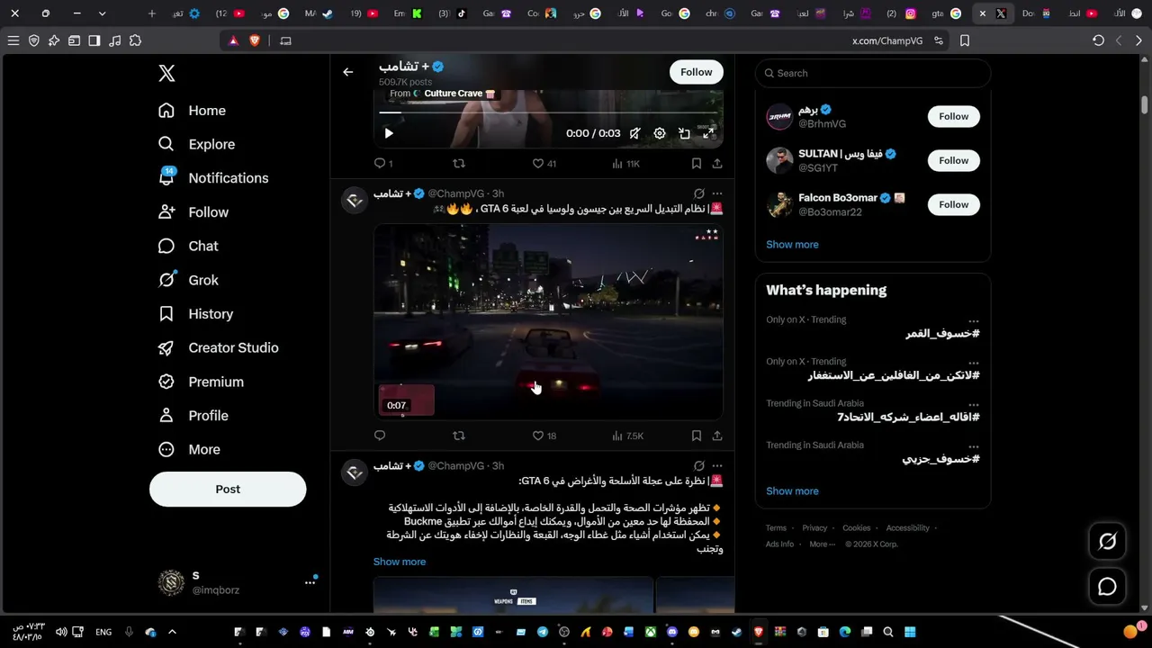
Task: Open more options on weapon wheel post
Action: pos(717,466)
